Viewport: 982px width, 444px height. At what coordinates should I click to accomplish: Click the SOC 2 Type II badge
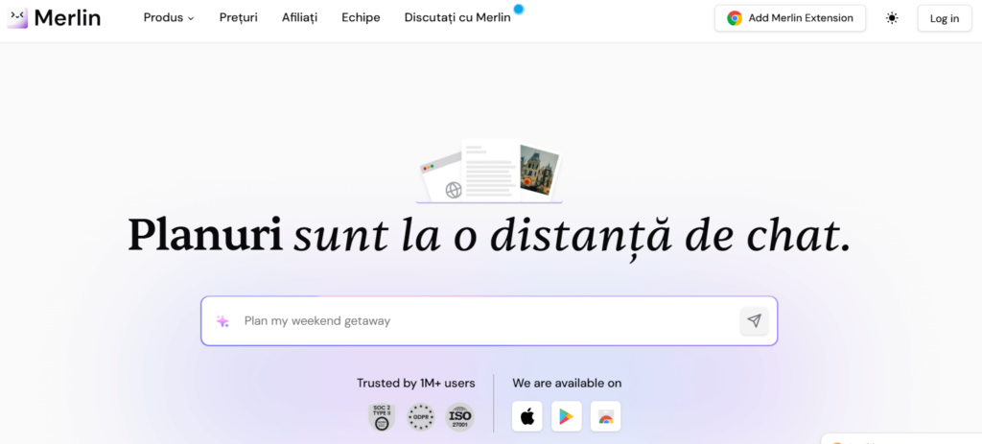click(x=382, y=417)
